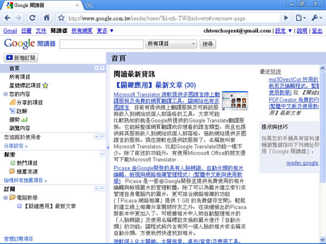Click the yellow star icon beside 星號標記項目
This screenshot has width=326, height=244.
coord(45,85)
